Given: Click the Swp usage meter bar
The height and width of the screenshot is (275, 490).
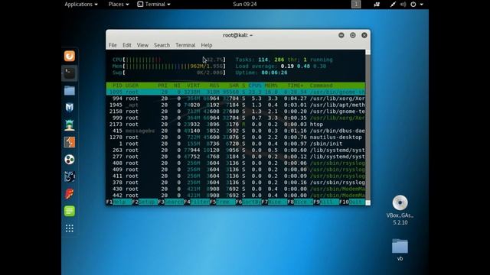Looking at the screenshot, I should [169, 73].
